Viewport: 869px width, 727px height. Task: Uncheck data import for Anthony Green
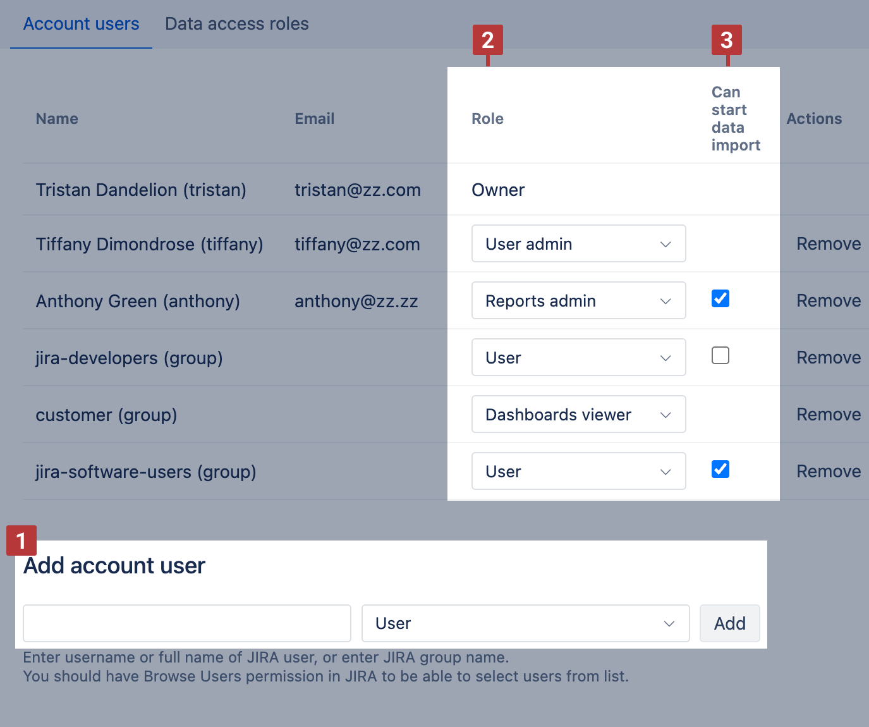[720, 298]
